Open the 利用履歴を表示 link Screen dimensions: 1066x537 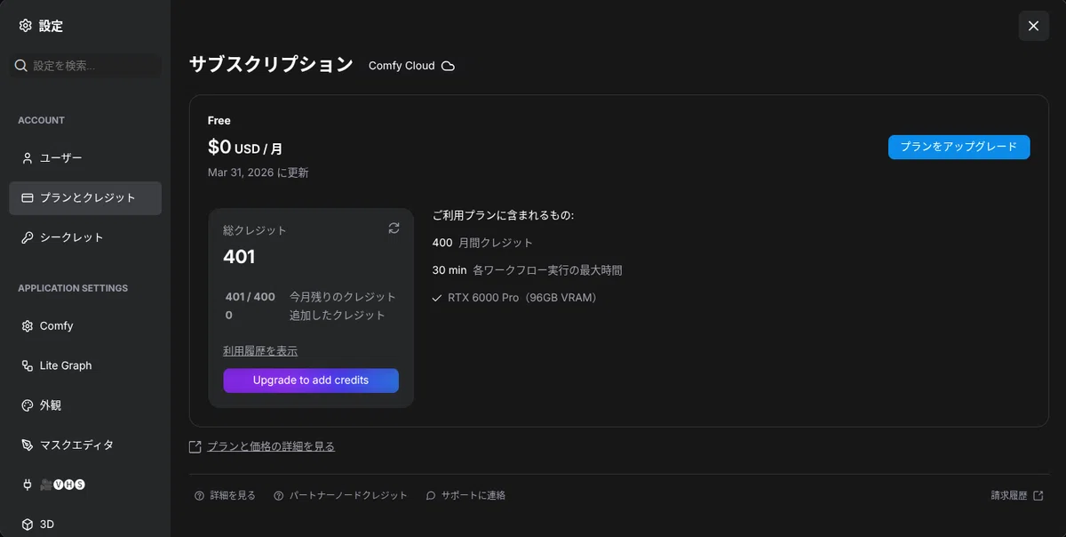(x=260, y=351)
